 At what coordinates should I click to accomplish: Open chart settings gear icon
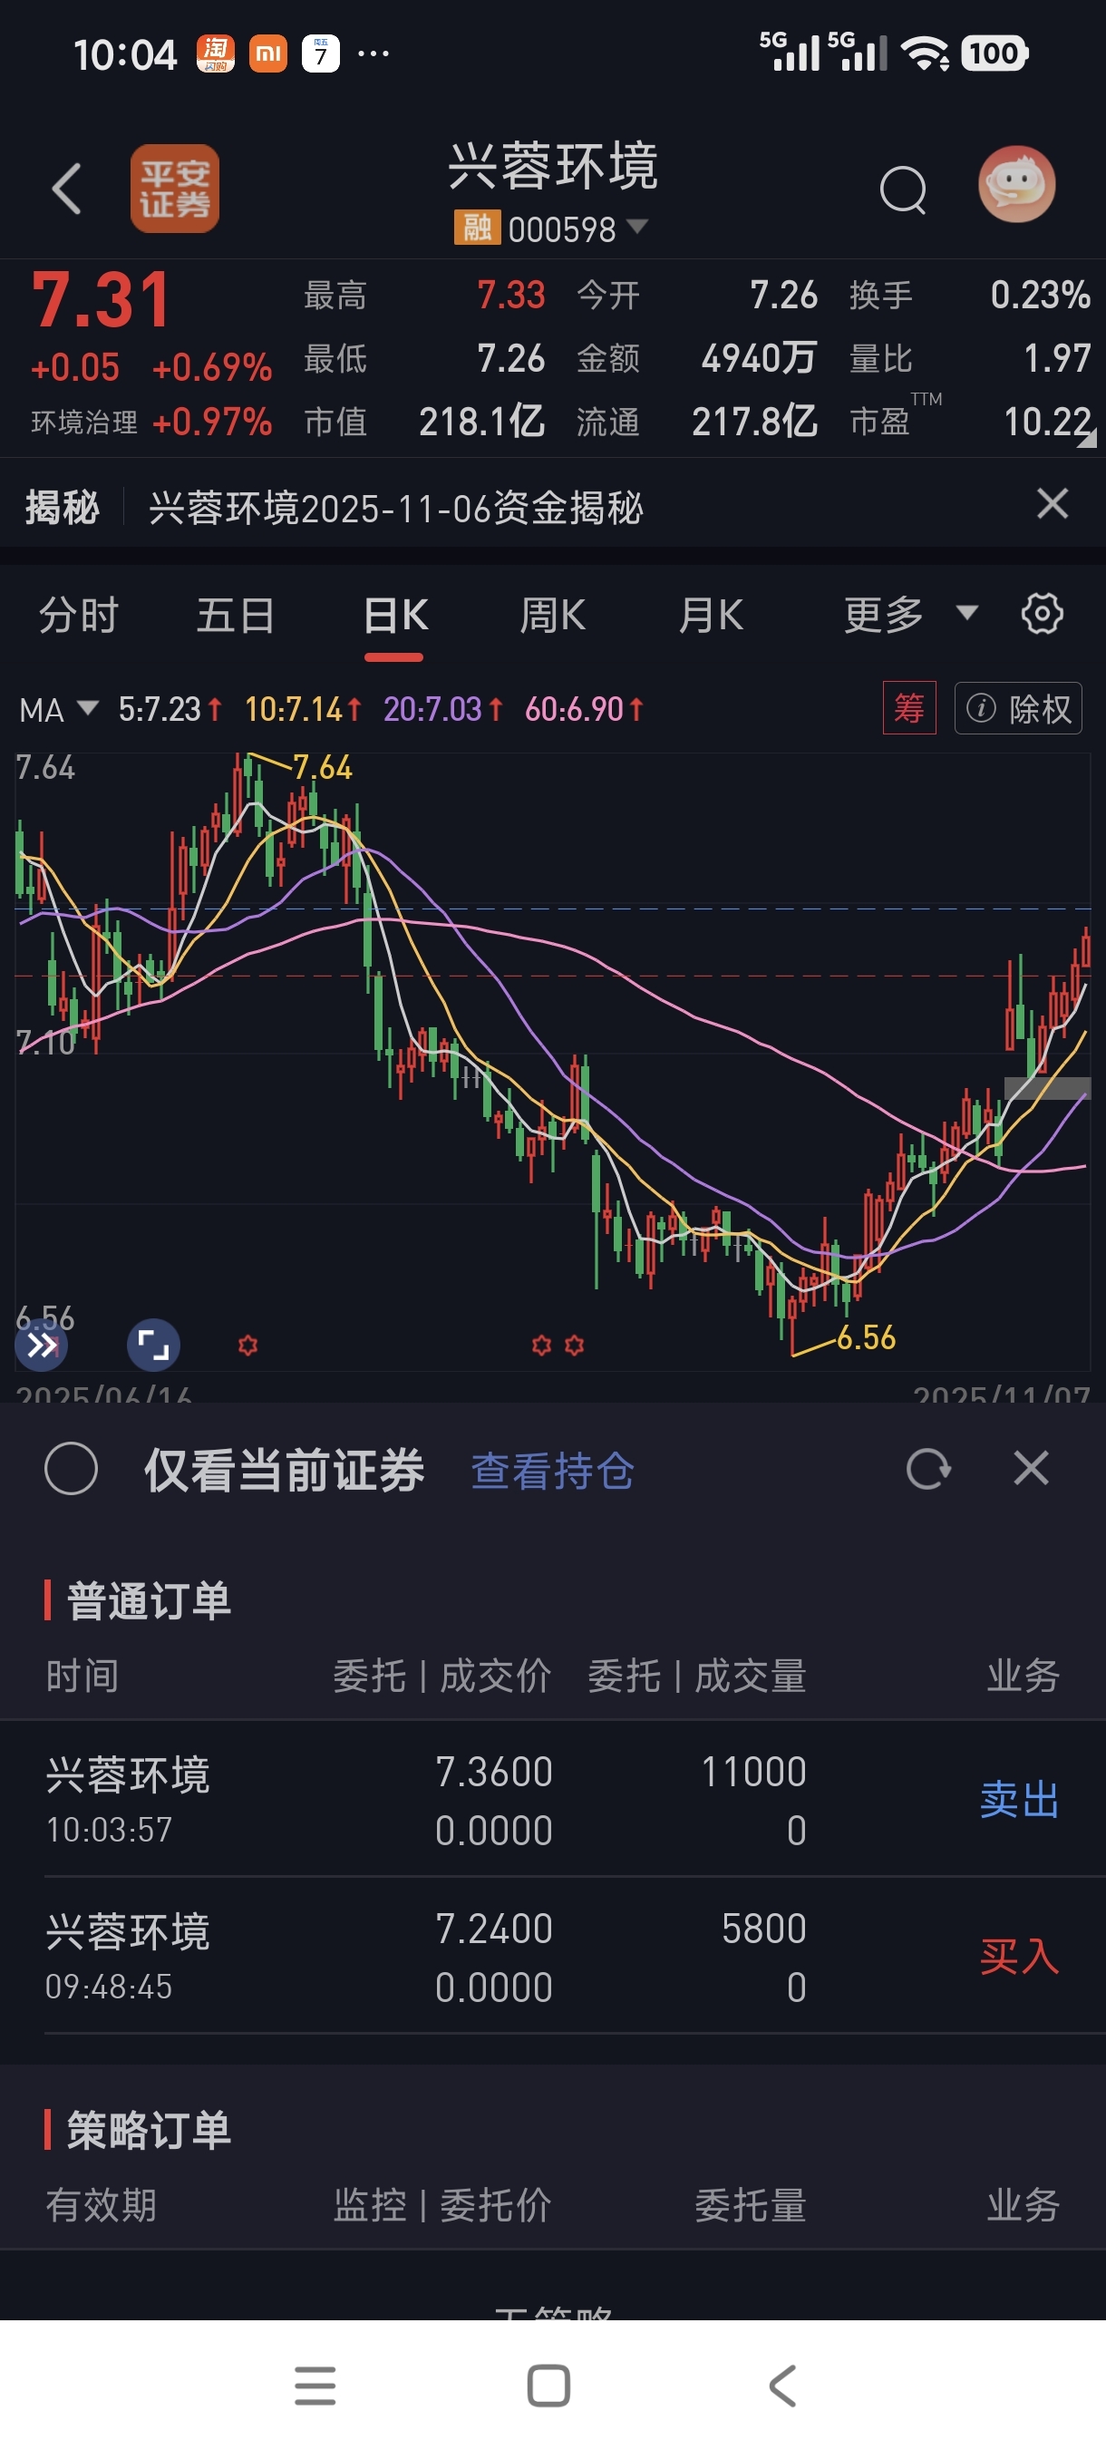coord(1041,614)
